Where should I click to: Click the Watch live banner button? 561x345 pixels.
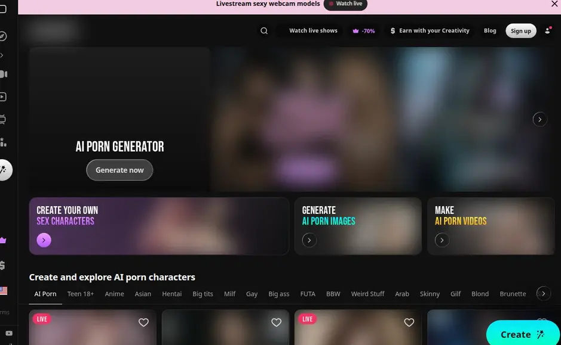coord(345,4)
